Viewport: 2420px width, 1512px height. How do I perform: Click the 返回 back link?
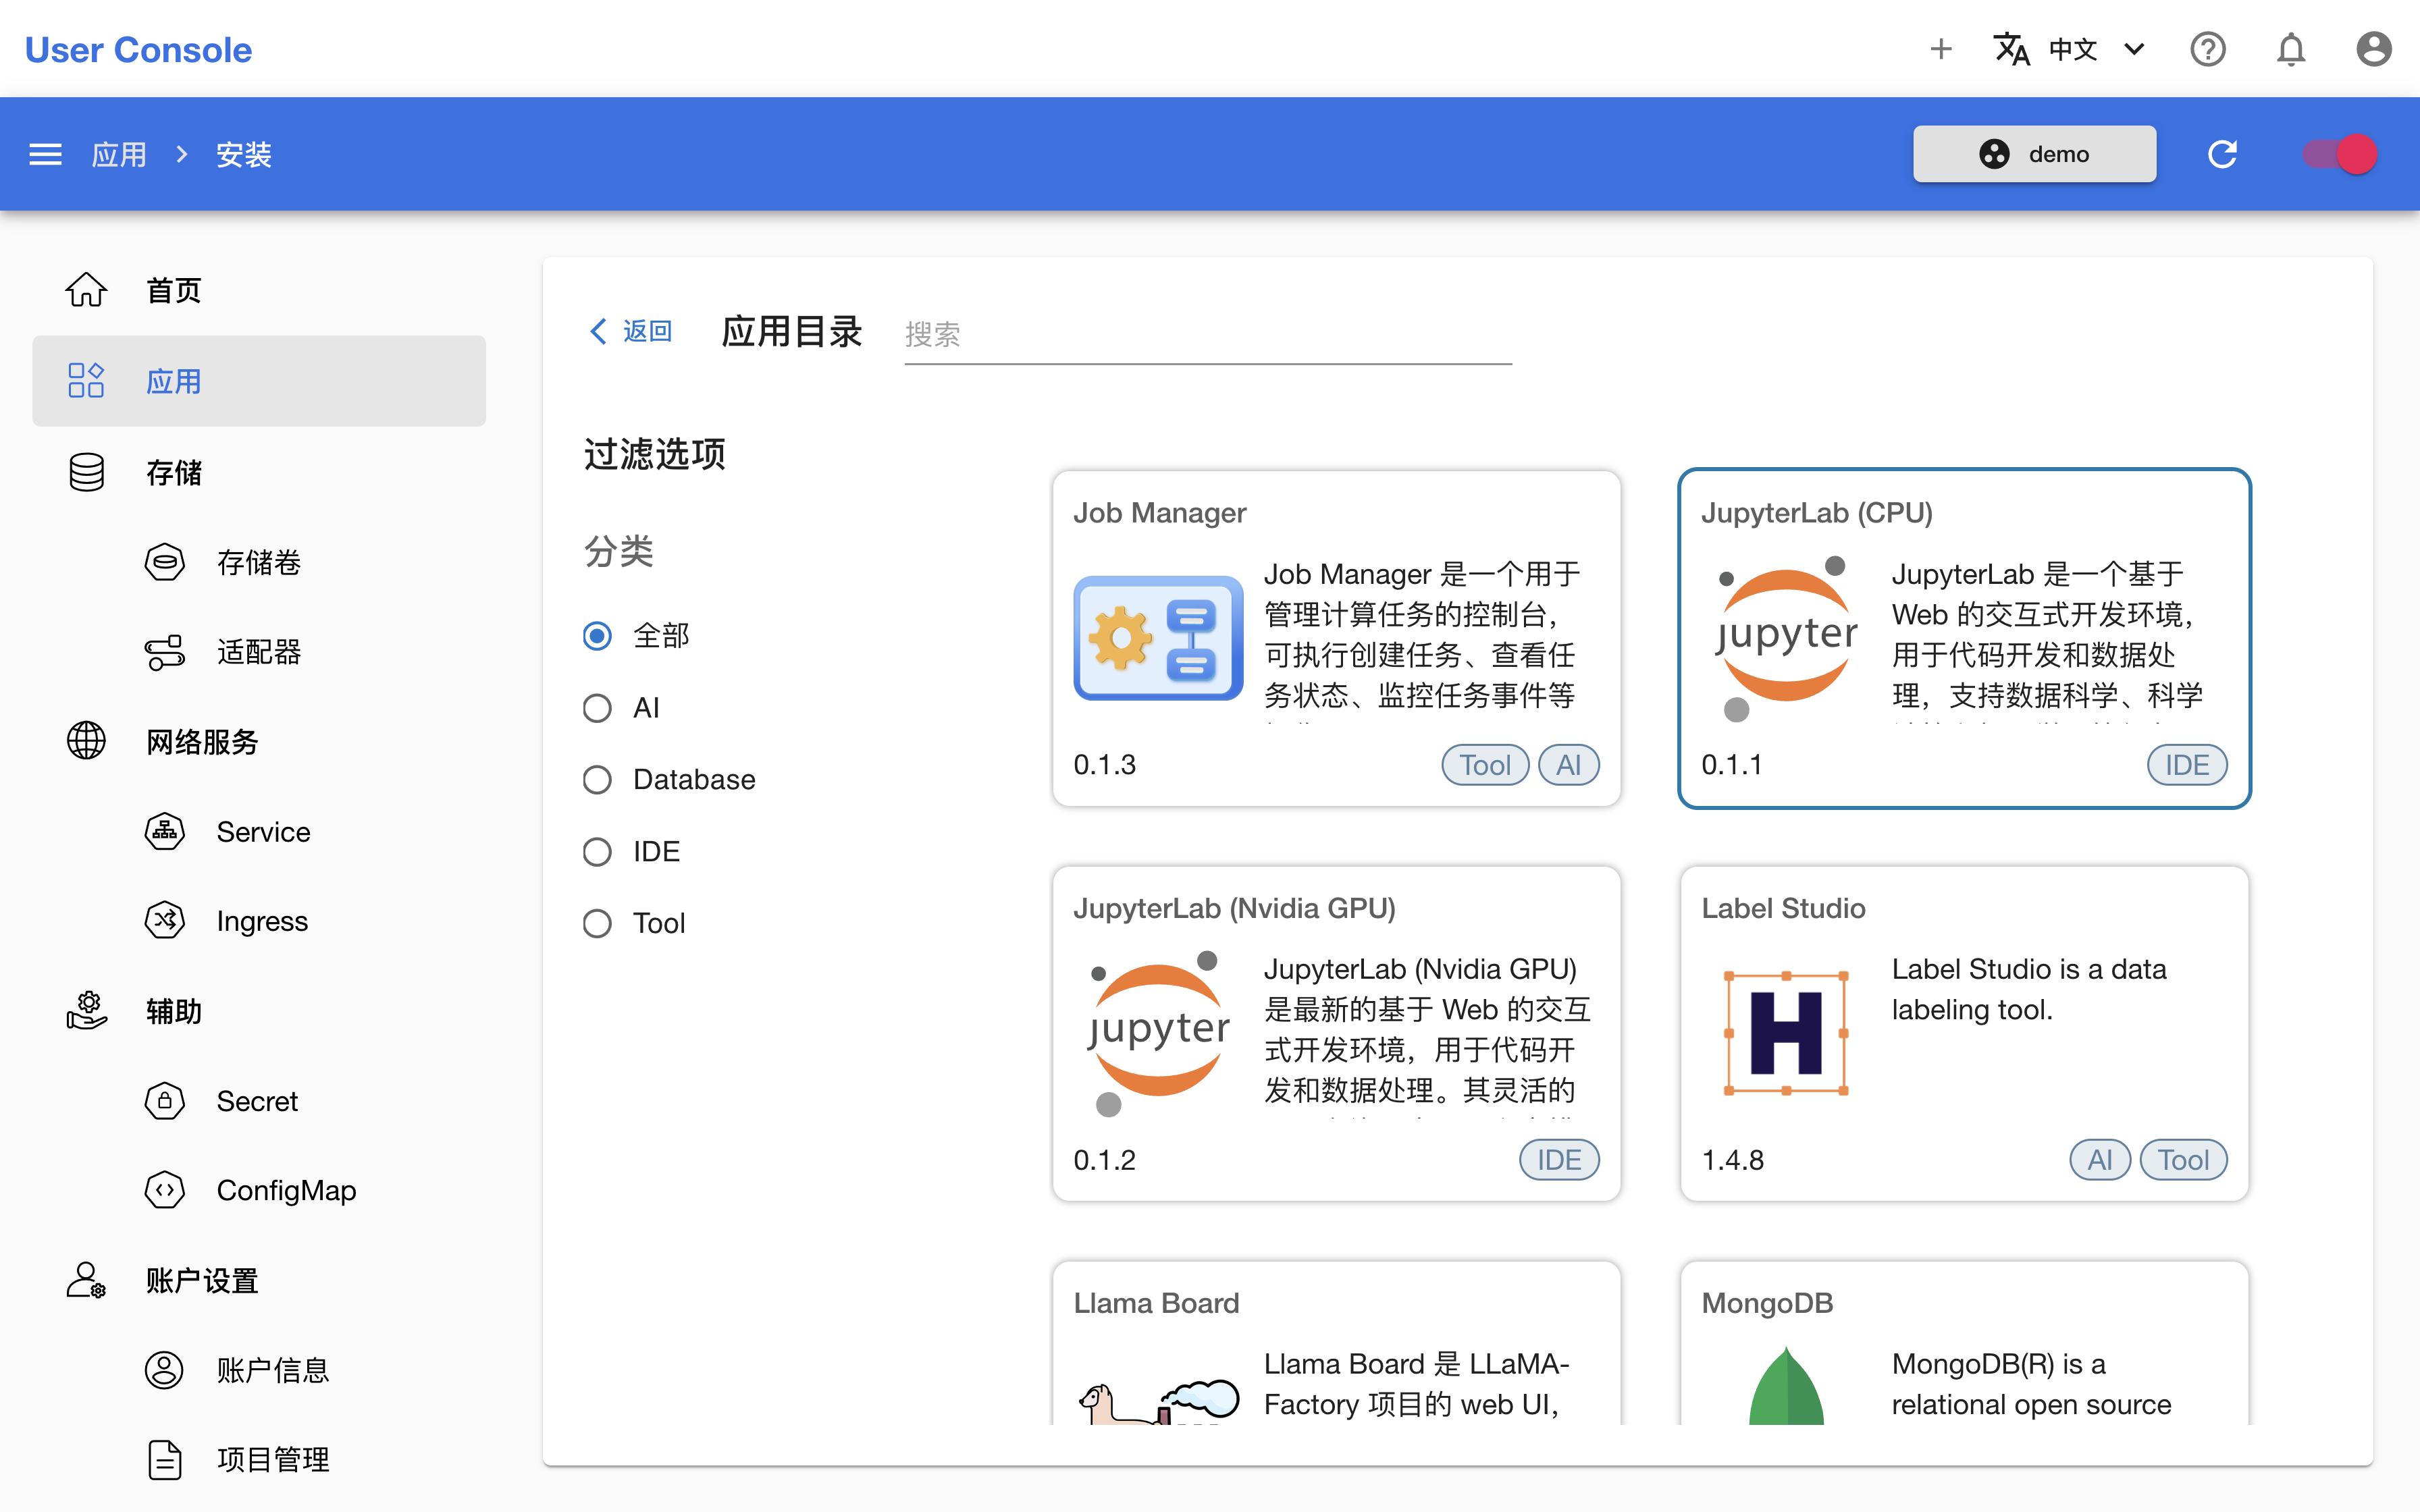631,331
